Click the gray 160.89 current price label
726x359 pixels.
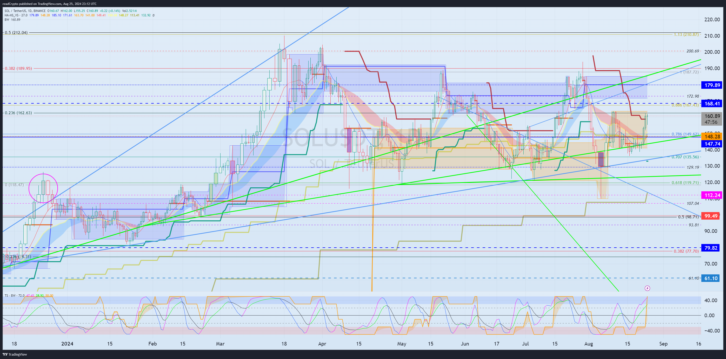click(712, 119)
